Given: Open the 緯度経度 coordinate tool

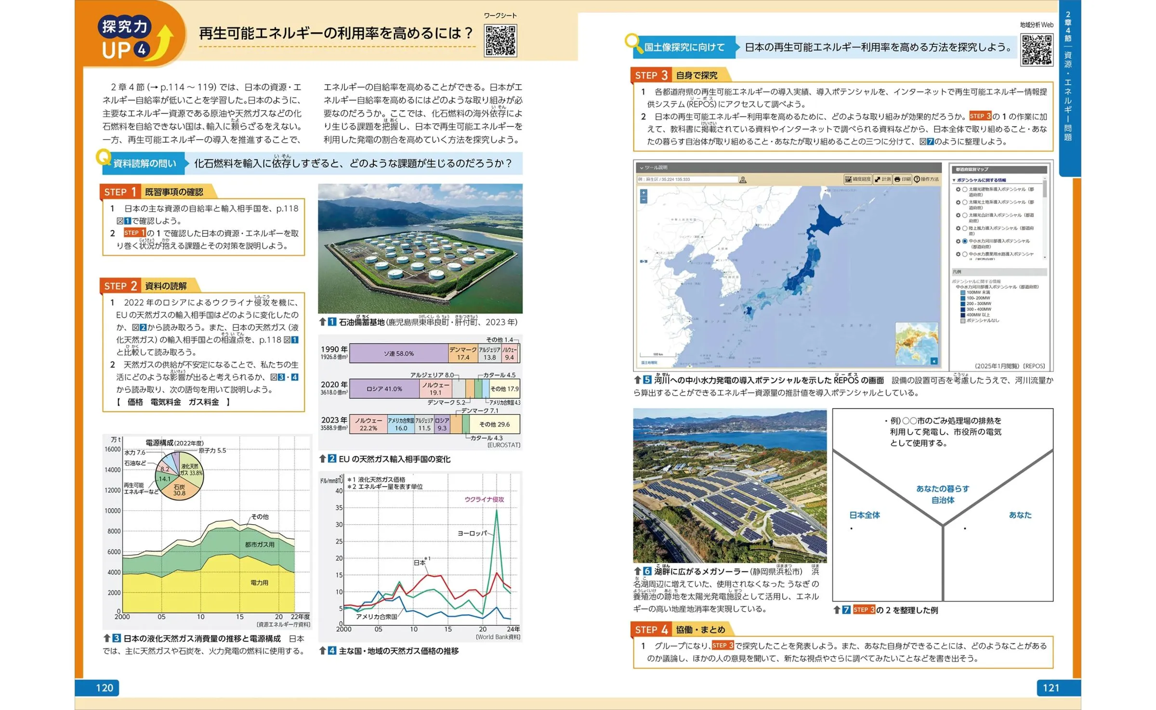Looking at the screenshot, I should tap(857, 179).
